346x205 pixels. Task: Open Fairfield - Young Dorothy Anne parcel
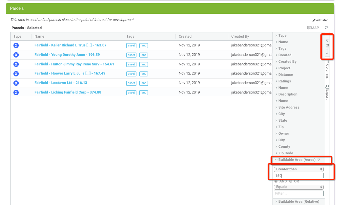pos(67,55)
